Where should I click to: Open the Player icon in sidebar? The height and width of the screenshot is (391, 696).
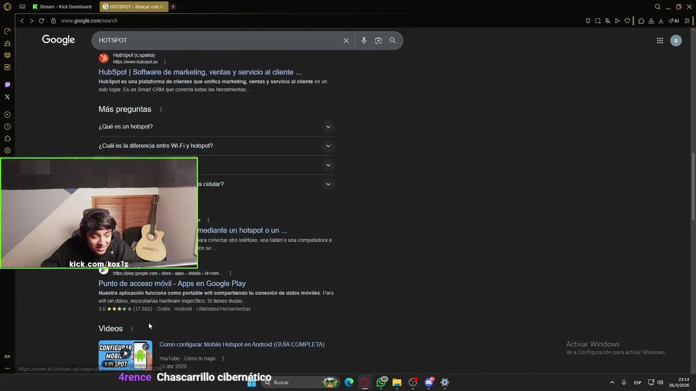tap(7, 115)
